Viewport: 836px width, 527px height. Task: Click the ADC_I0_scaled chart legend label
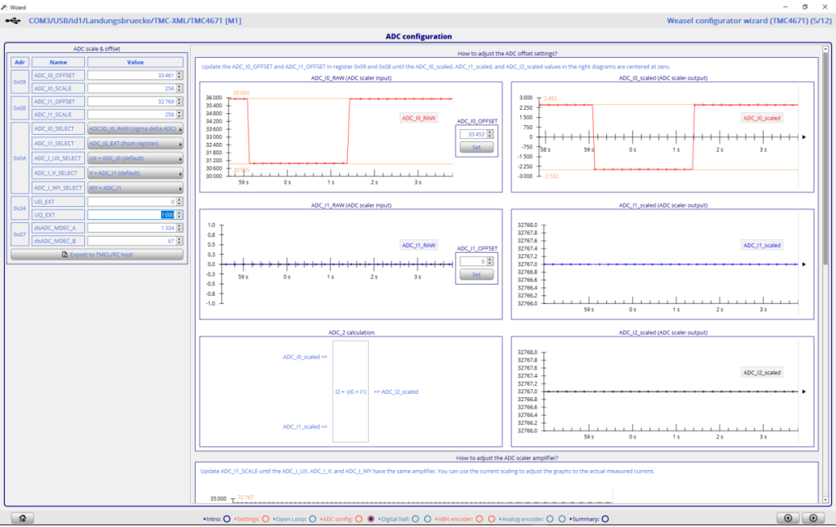coord(761,118)
